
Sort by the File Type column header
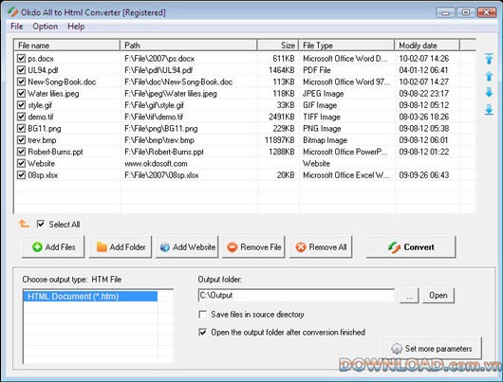pos(346,45)
